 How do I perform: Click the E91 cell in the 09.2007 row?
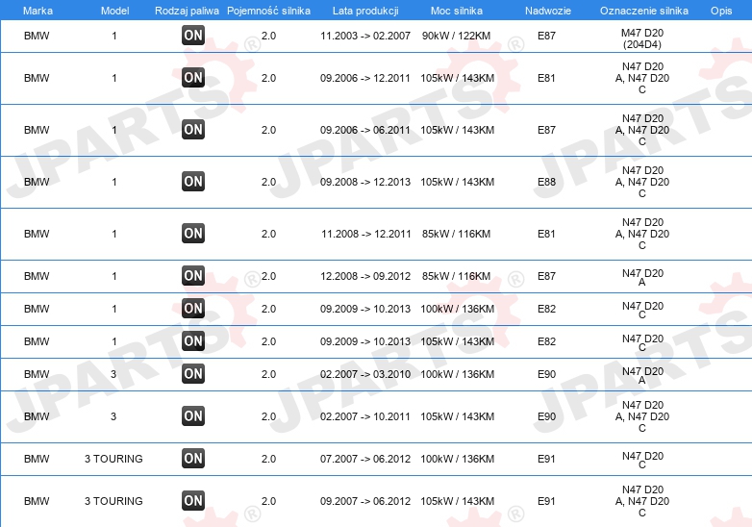(x=546, y=501)
